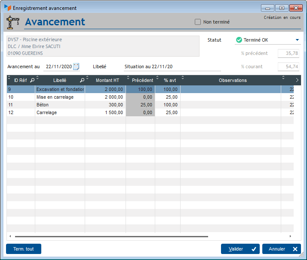Click the green check icon in Statut
This screenshot has width=307, height=260.
coord(239,40)
